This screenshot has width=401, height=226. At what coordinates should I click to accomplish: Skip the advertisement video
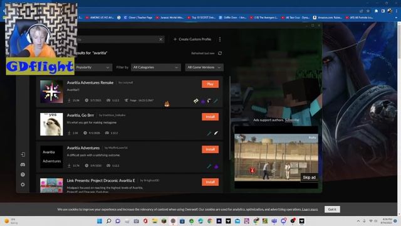click(309, 177)
